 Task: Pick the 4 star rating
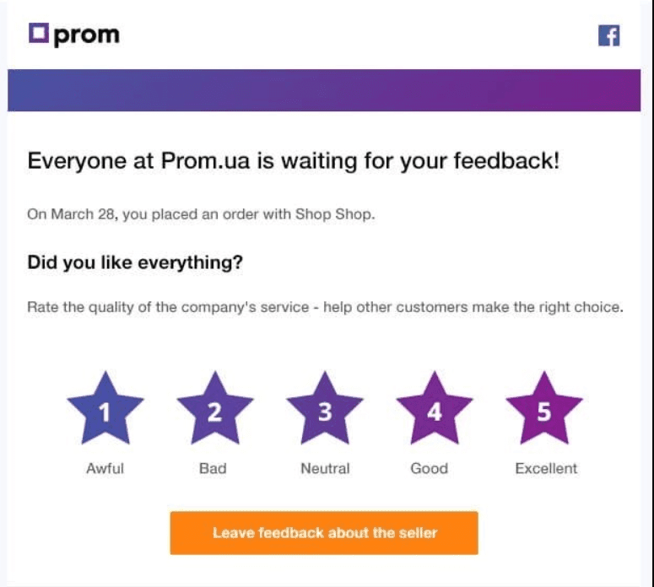point(435,409)
